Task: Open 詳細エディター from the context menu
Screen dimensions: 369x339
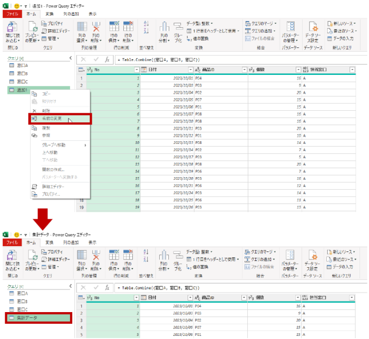Action: click(55, 186)
